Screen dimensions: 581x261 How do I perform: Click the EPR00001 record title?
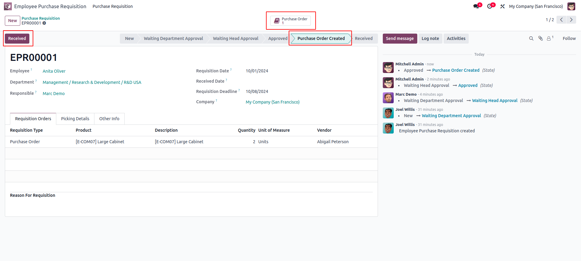point(34,58)
